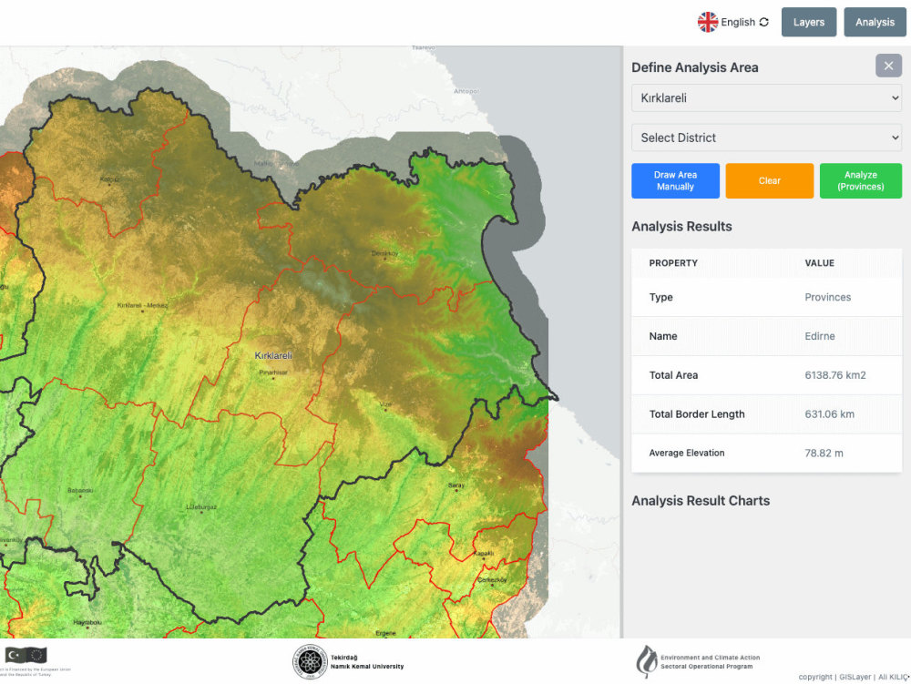The width and height of the screenshot is (911, 684).
Task: Close the Define Analysis Area panel
Action: click(x=888, y=66)
